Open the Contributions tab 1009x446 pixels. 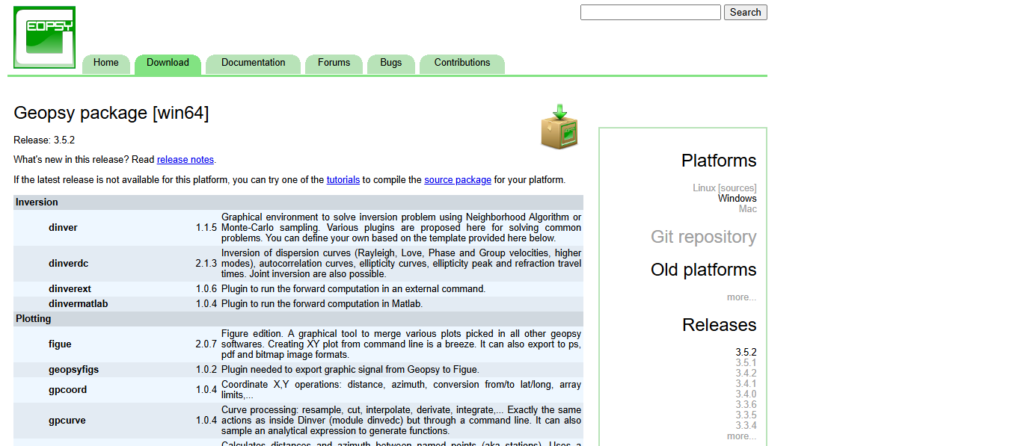click(x=462, y=63)
